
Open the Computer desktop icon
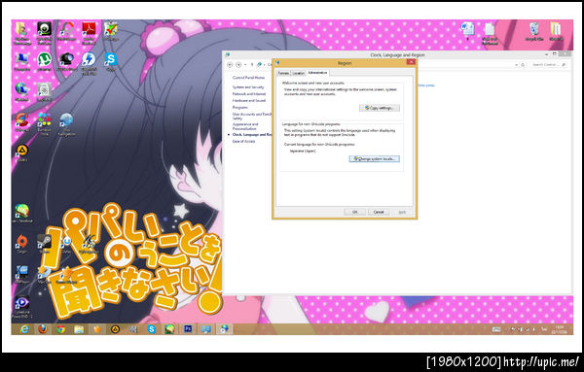(22, 62)
